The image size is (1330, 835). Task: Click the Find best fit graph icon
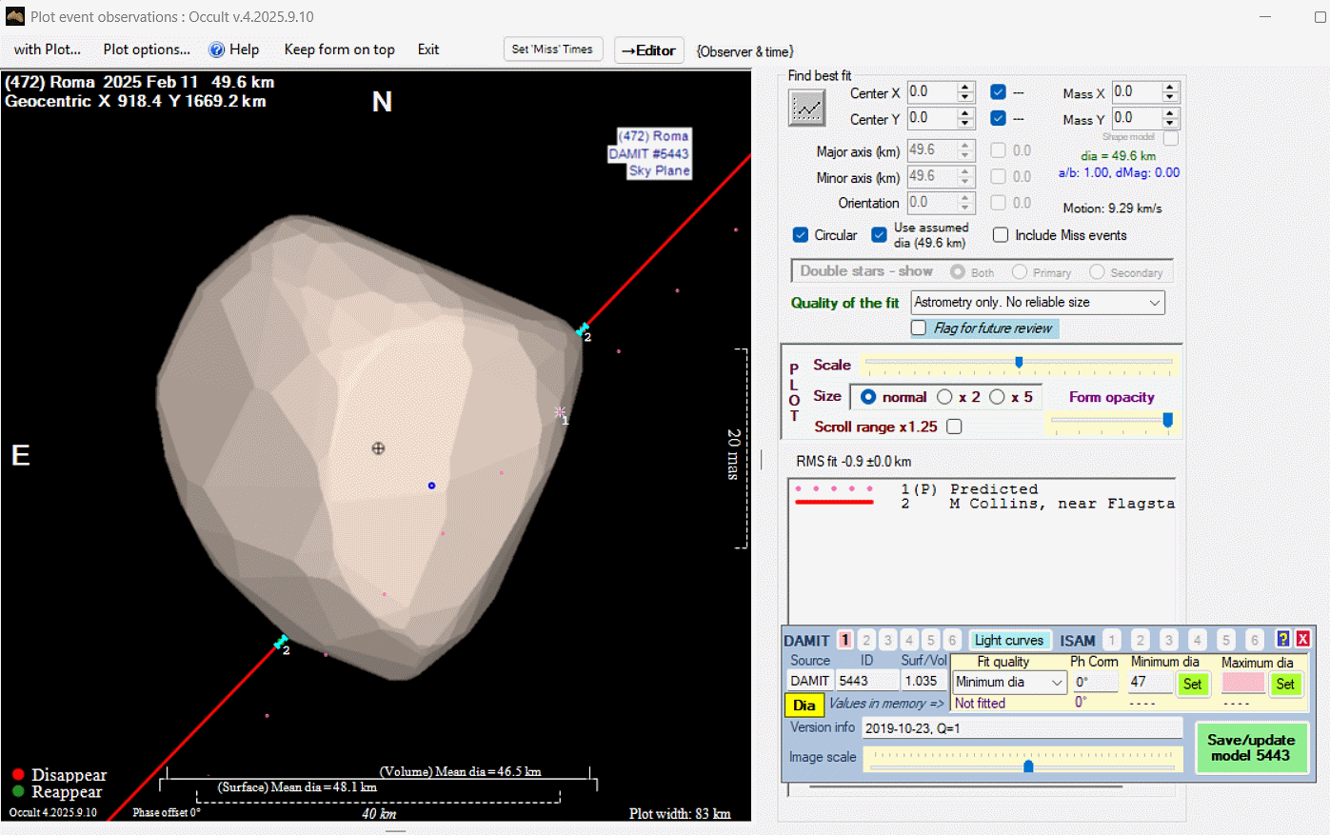pos(806,109)
